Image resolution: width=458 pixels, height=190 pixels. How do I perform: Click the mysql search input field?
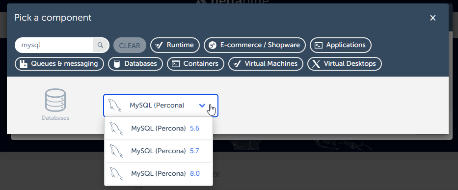coord(54,45)
